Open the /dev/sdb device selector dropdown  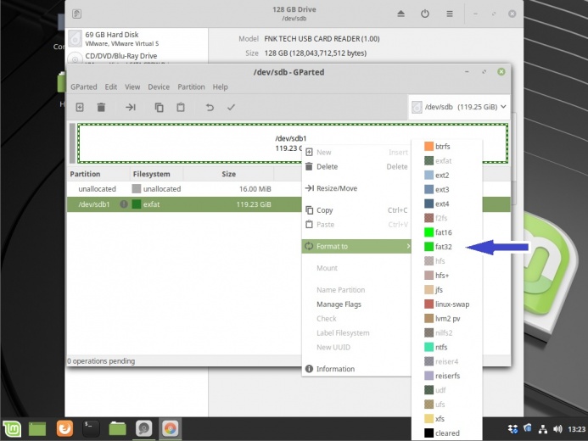click(459, 107)
